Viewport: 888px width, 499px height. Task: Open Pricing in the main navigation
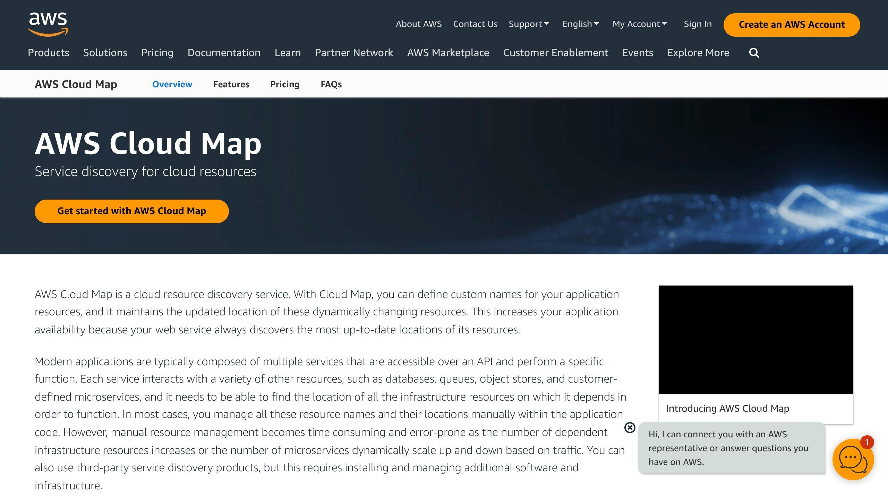[157, 53]
